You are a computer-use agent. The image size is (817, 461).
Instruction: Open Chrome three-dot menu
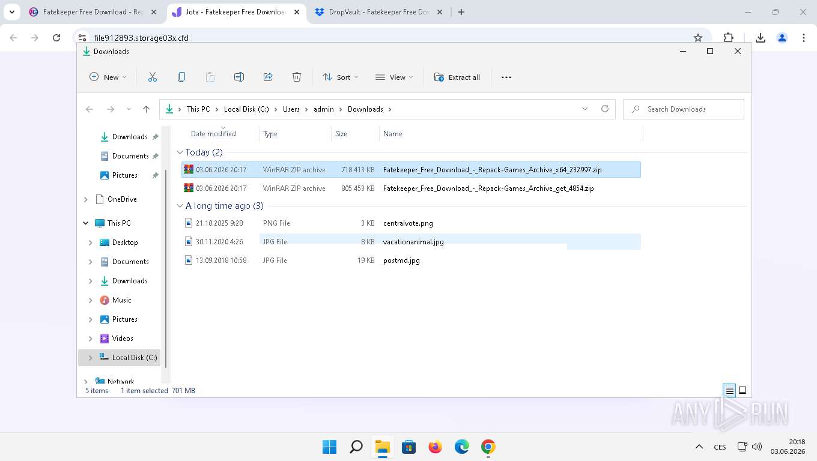click(x=804, y=38)
